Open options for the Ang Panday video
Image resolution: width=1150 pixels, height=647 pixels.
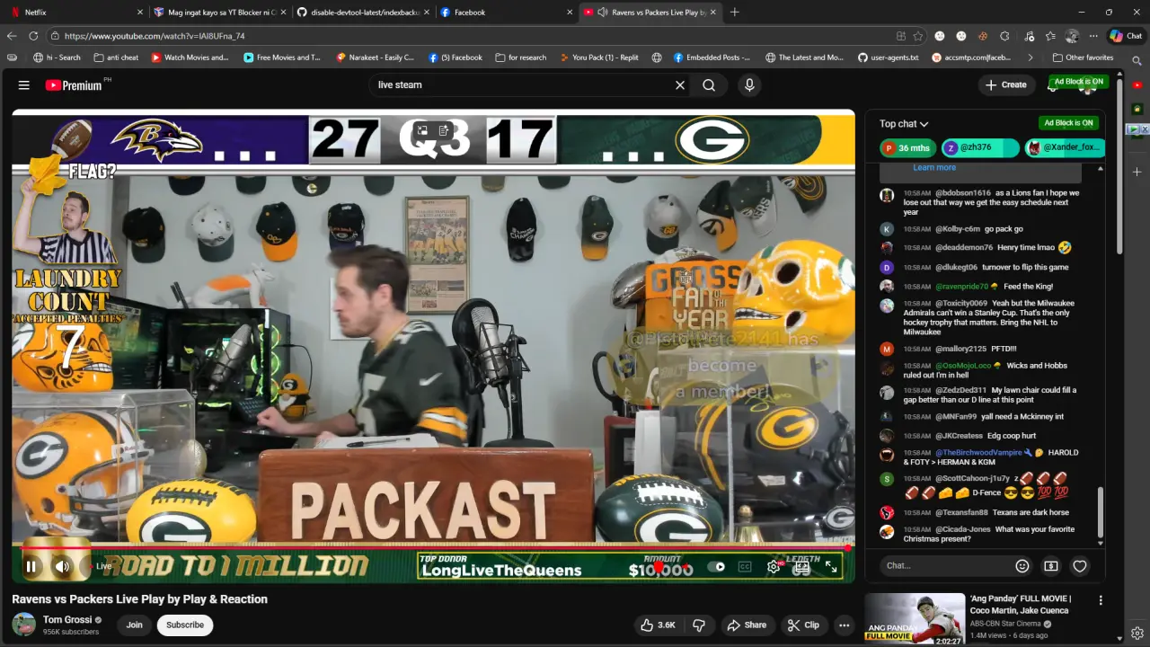(x=1101, y=600)
